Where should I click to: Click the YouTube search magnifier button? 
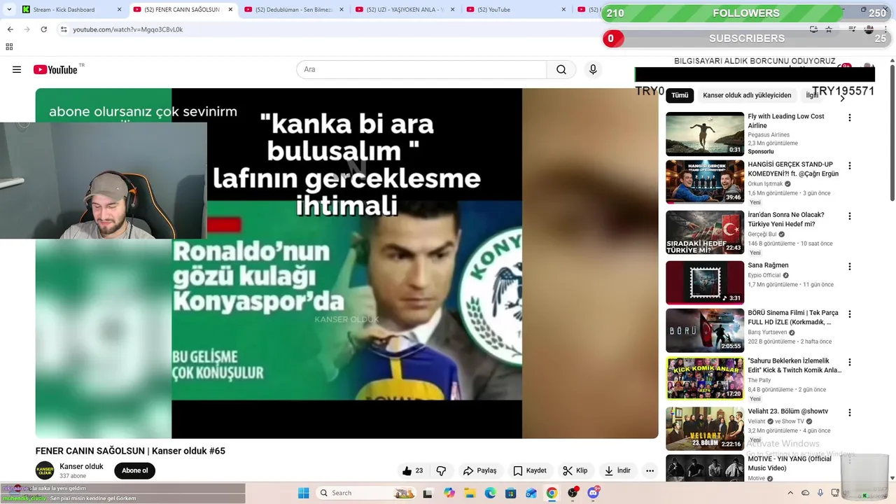tap(561, 69)
